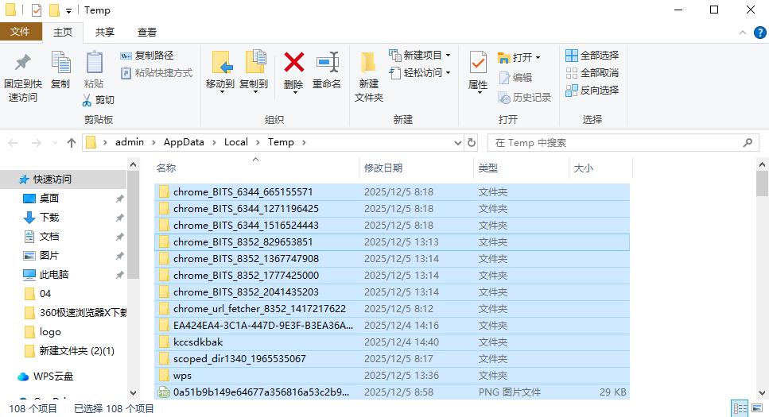Open address bar history dropdown arrow

(x=457, y=143)
